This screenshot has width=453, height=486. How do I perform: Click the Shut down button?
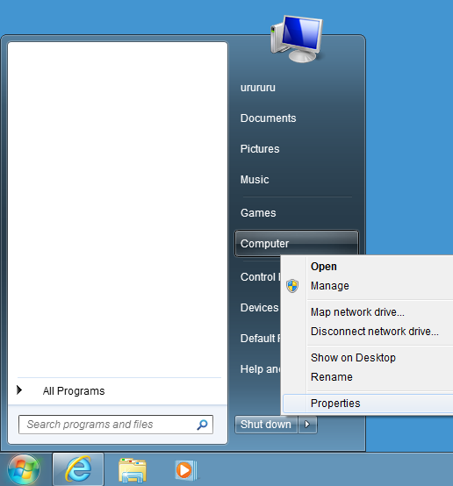pos(266,425)
